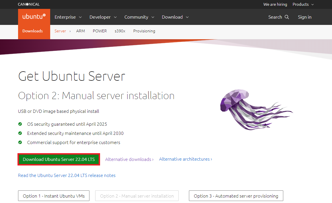The image size is (332, 203).
Task: Expand the Download menu
Action: (x=175, y=17)
